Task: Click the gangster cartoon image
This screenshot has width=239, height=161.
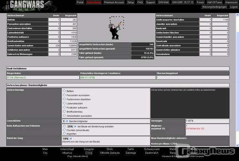Action: (x=116, y=28)
